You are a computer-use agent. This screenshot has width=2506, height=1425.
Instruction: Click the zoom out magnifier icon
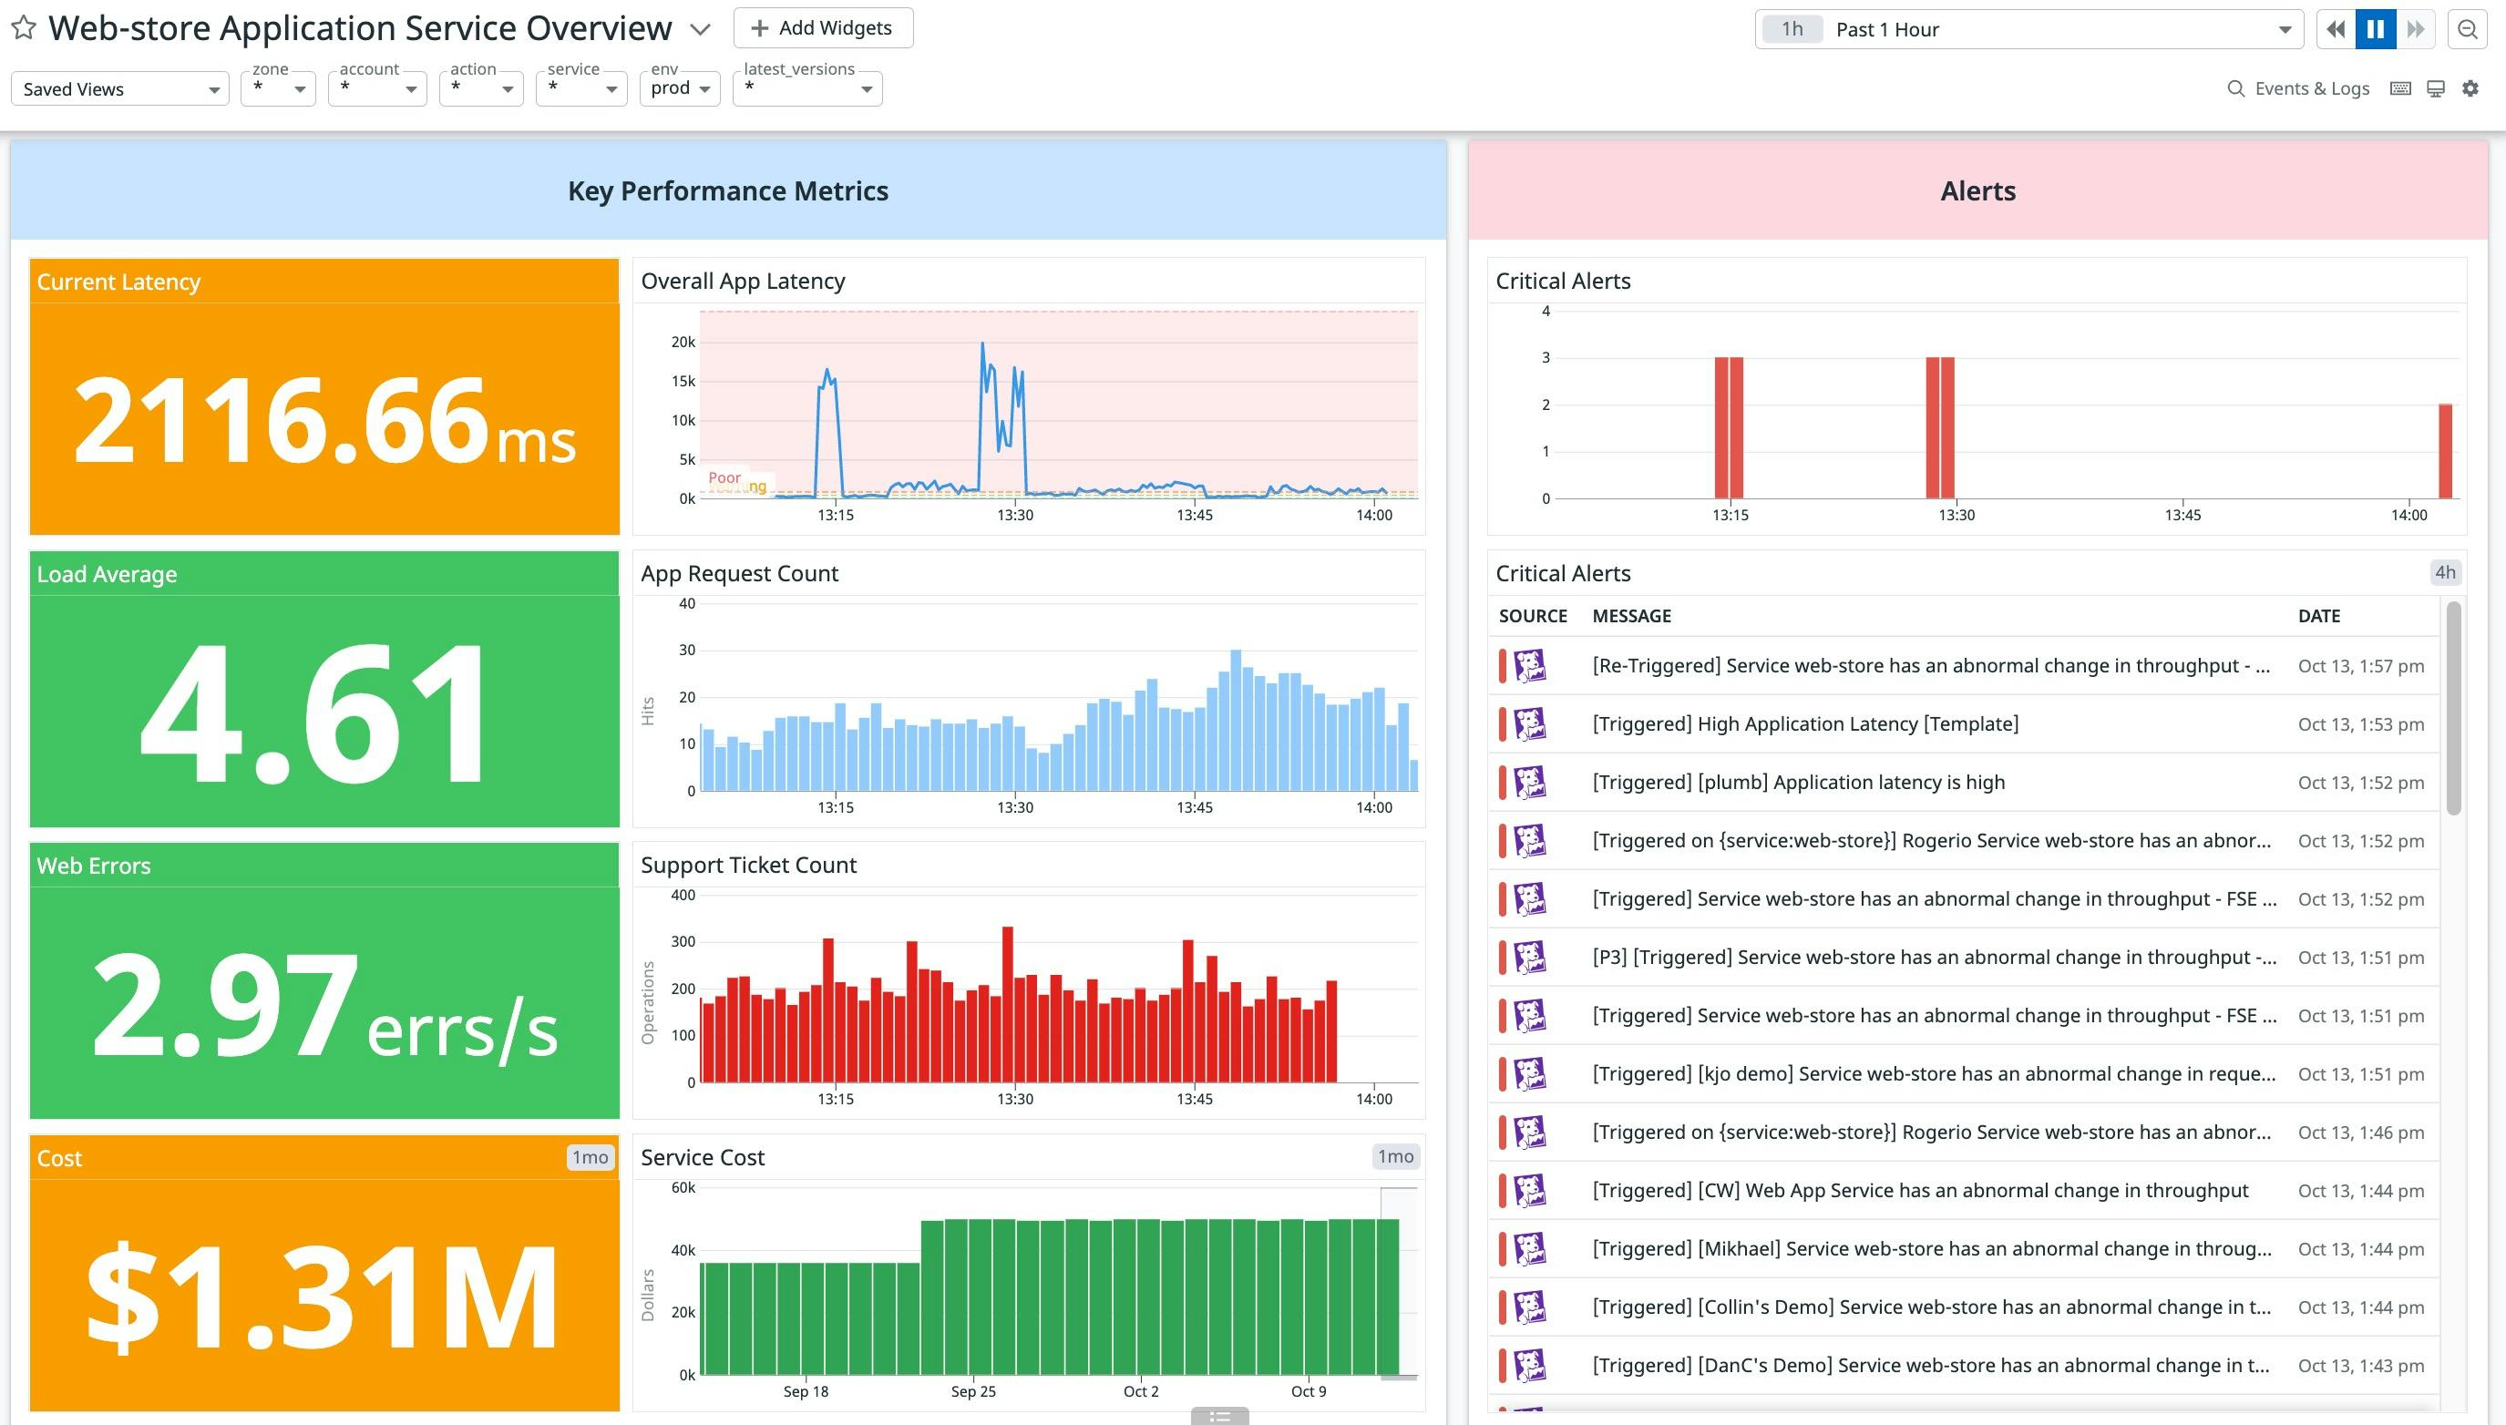[x=2467, y=29]
